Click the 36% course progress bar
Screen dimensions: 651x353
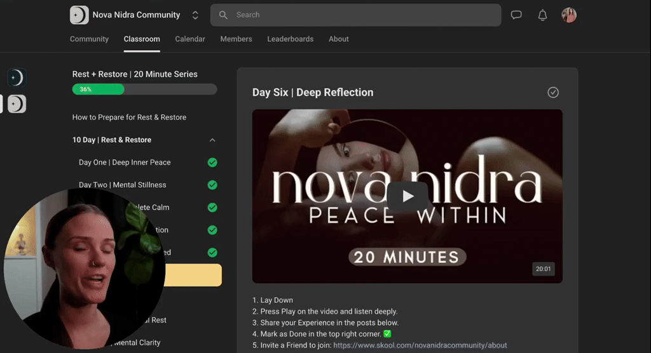pos(144,89)
